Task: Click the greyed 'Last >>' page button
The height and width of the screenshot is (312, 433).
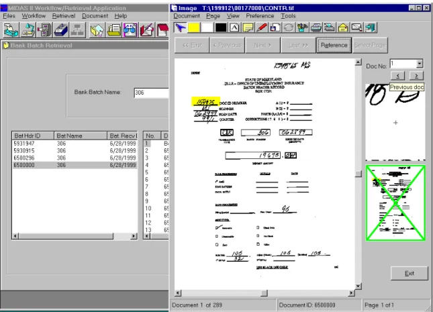Action: point(298,45)
